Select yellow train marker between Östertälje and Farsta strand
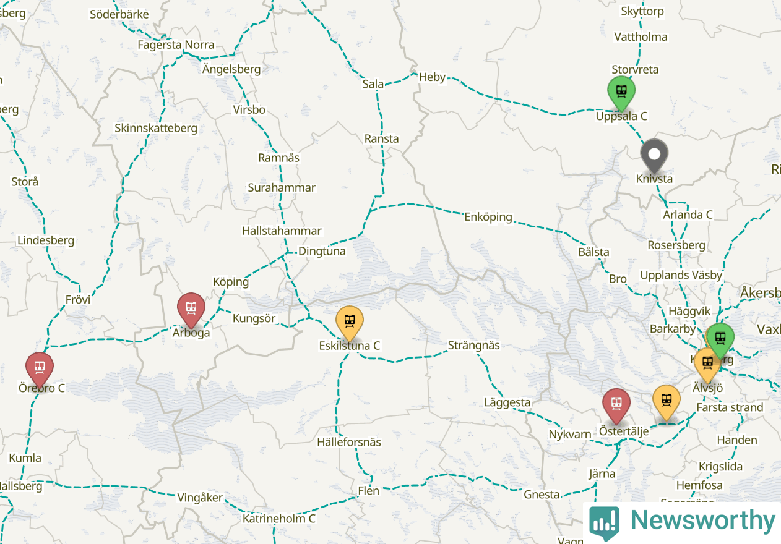This screenshot has height=544, width=781. [667, 402]
